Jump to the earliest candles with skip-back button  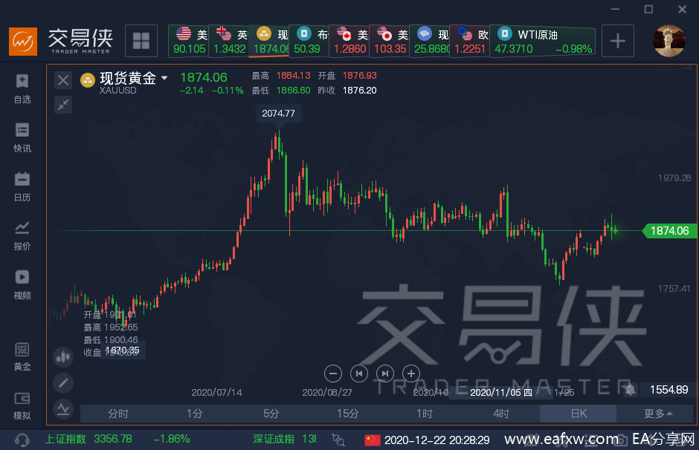[x=359, y=374]
